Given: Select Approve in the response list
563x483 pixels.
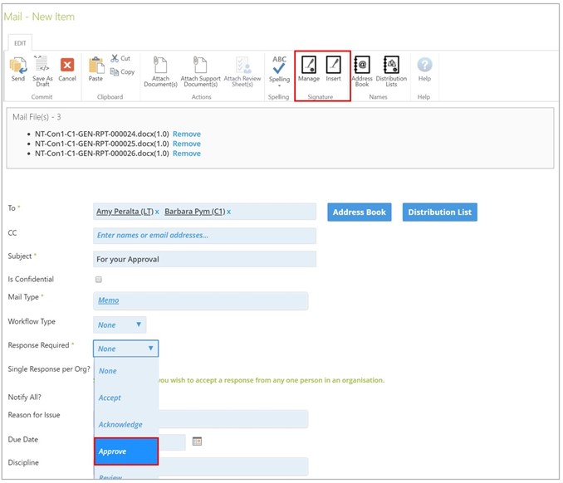Looking at the screenshot, I should tap(126, 451).
